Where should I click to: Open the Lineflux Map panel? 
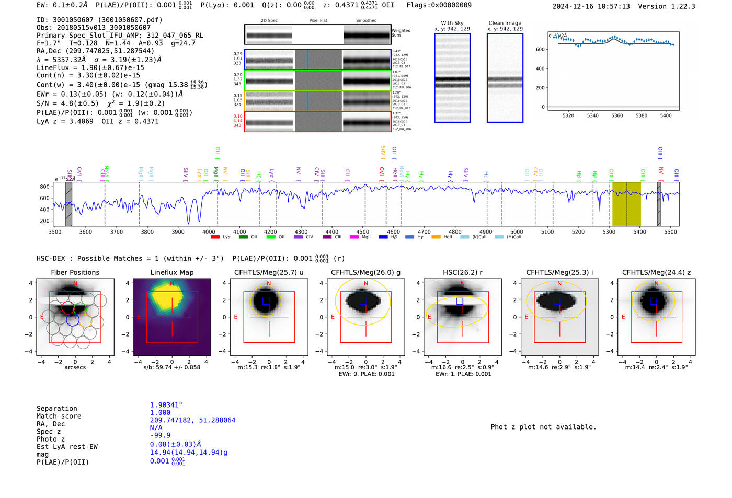click(x=172, y=317)
